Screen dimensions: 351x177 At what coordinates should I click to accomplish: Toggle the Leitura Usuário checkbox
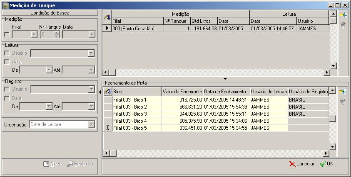(7, 53)
